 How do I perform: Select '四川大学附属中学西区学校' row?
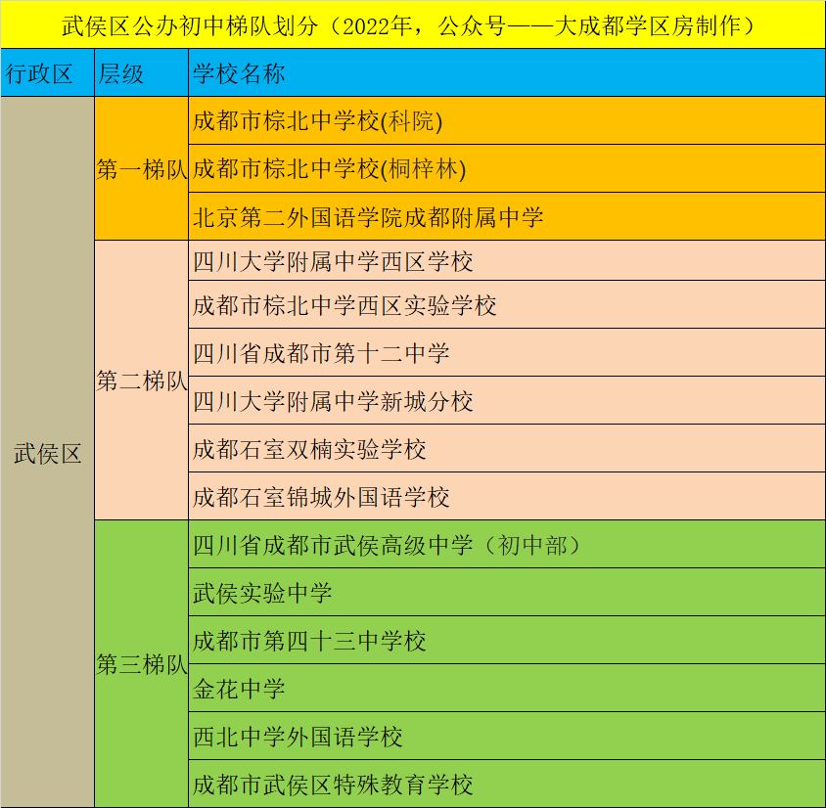(x=507, y=260)
